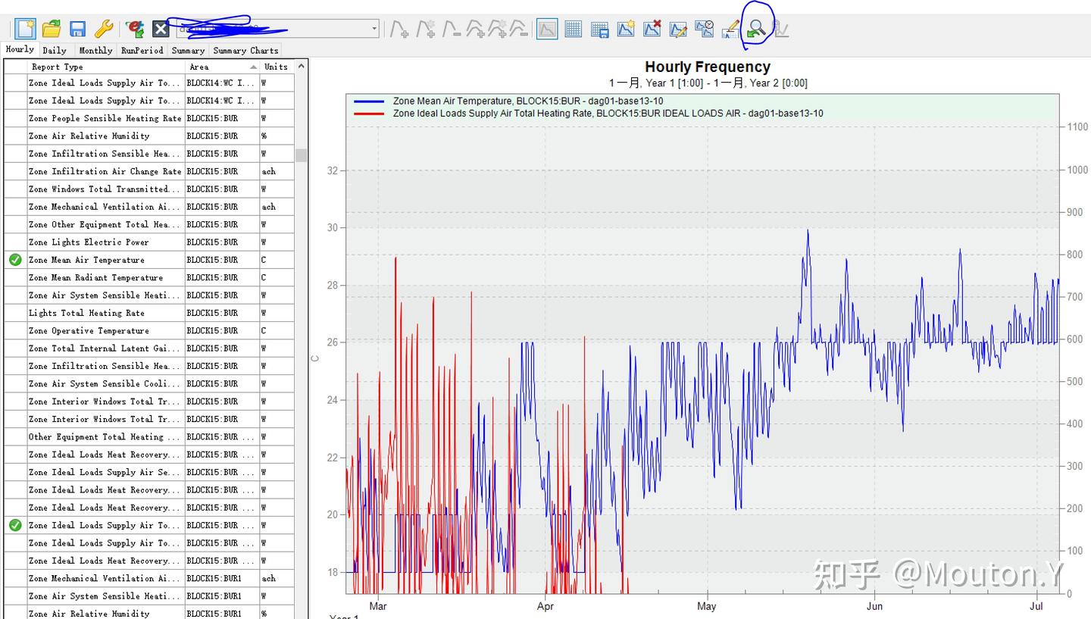The width and height of the screenshot is (1091, 619).
Task: Open a results file with folder icon
Action: pos(52,29)
